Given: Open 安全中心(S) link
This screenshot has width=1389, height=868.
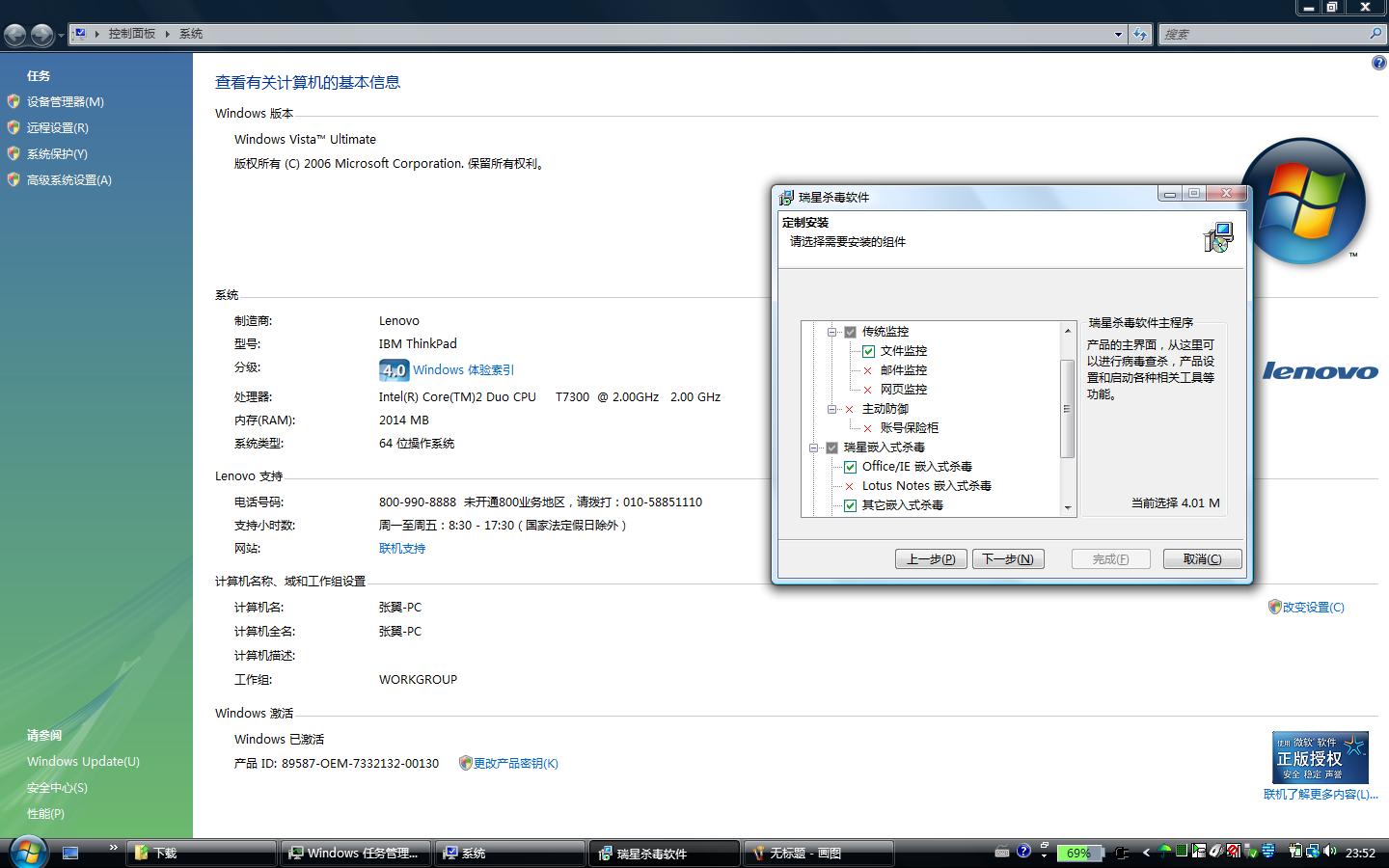Looking at the screenshot, I should coord(57,787).
